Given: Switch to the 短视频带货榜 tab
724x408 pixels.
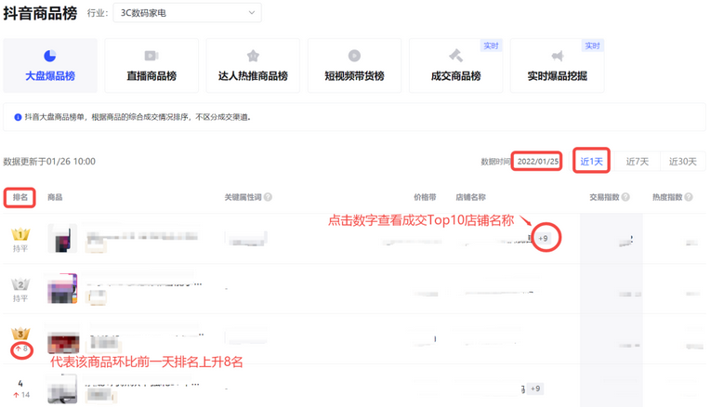Looking at the screenshot, I should (354, 66).
